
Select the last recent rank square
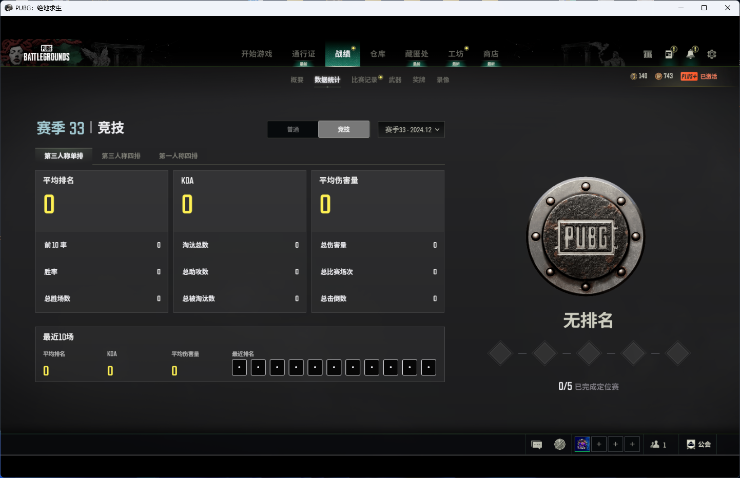click(429, 367)
